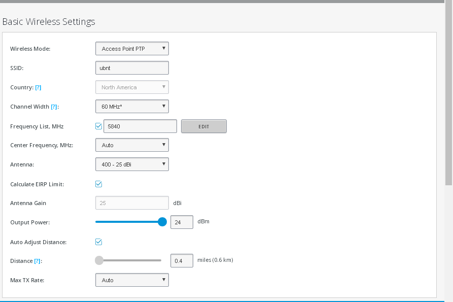This screenshot has height=302, width=453.
Task: Click the Distance miles input box
Action: (182, 261)
